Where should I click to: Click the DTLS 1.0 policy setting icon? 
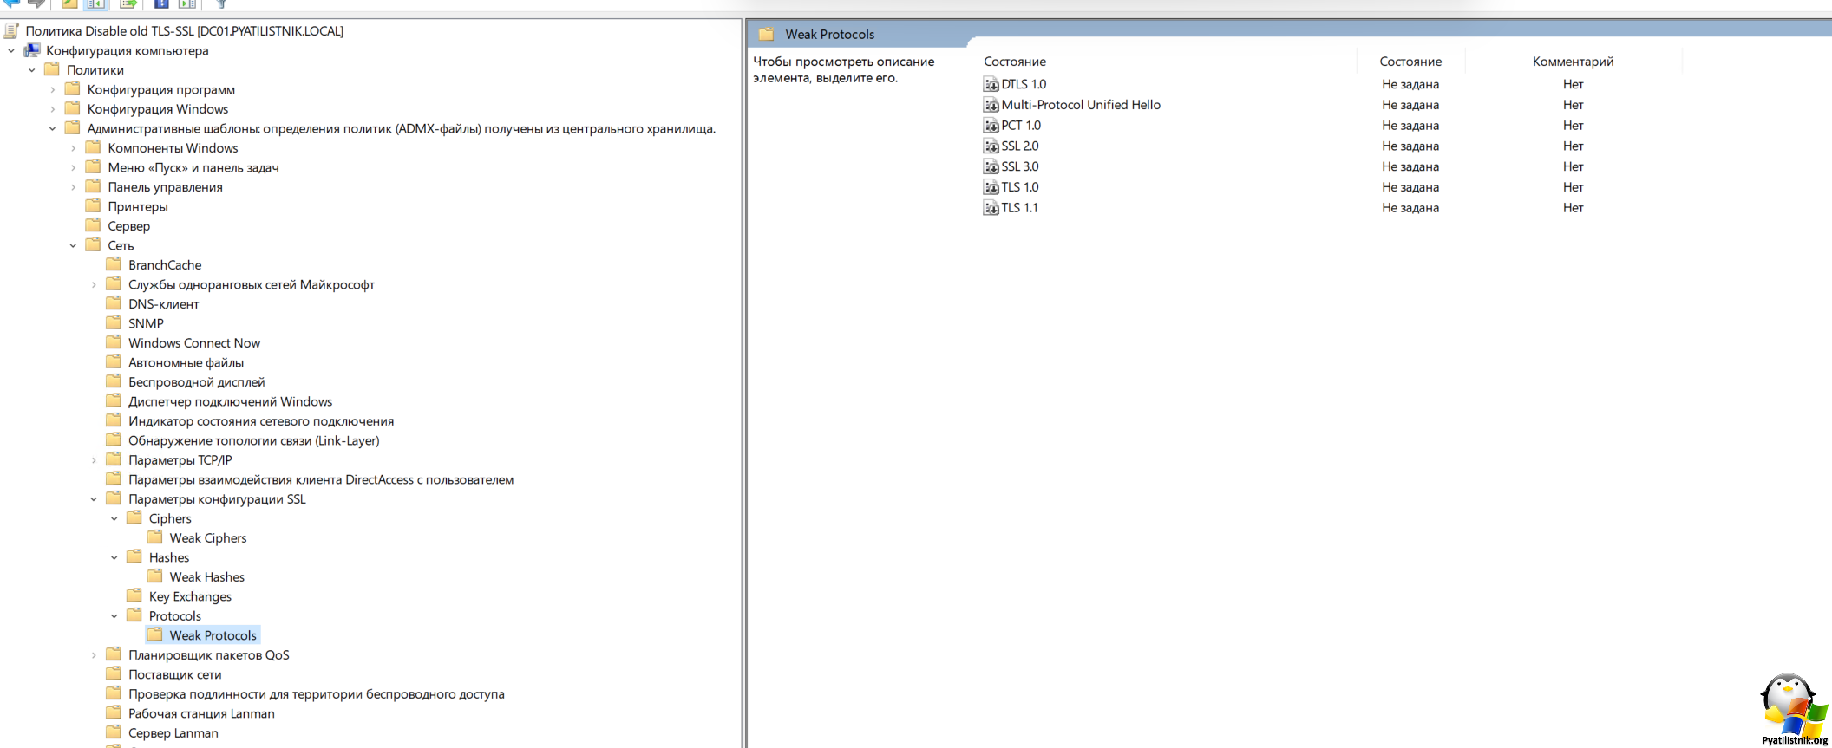(991, 84)
